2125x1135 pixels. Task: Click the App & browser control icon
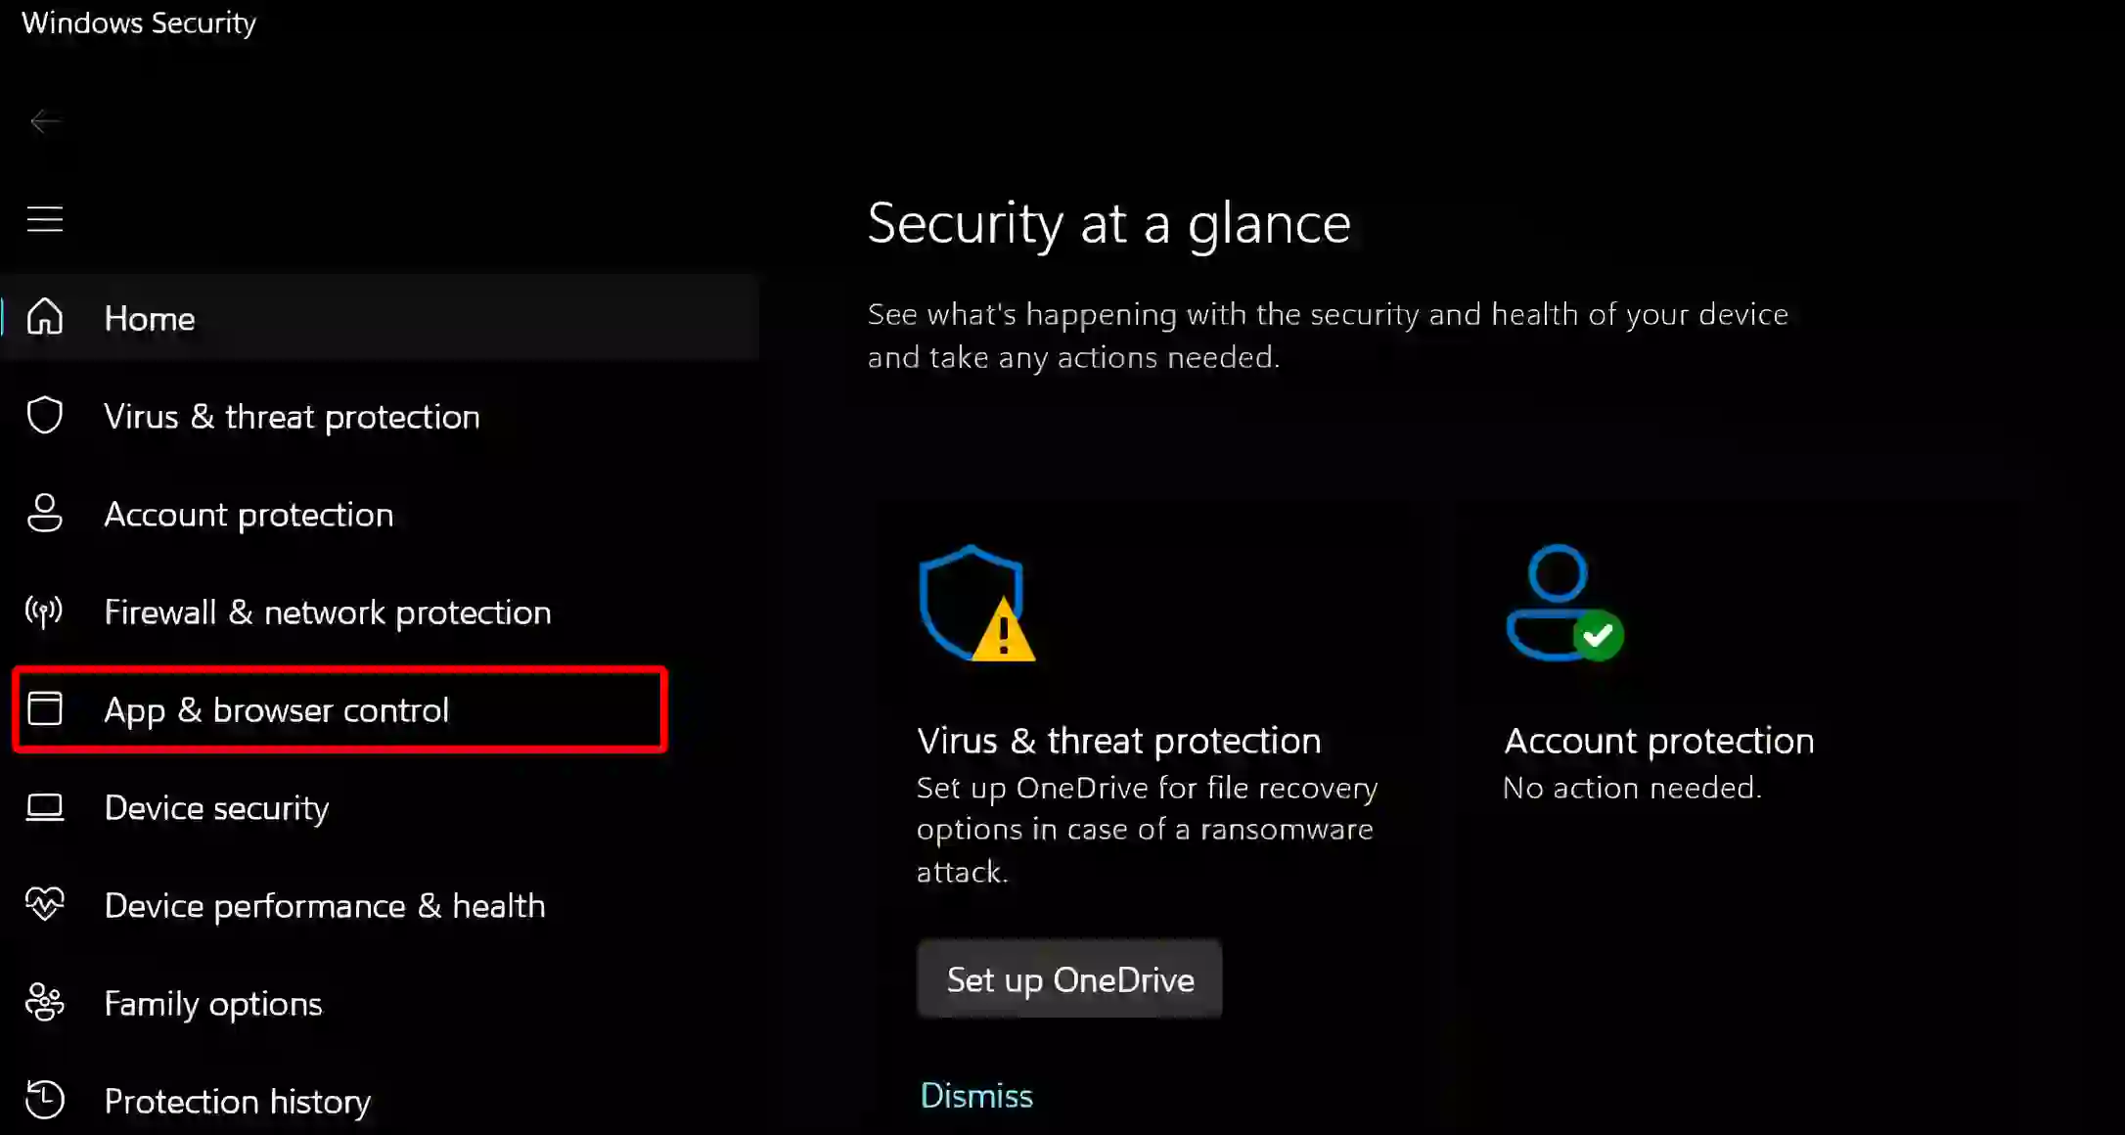[45, 709]
